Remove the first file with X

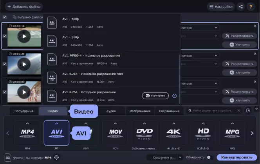(x=255, y=26)
